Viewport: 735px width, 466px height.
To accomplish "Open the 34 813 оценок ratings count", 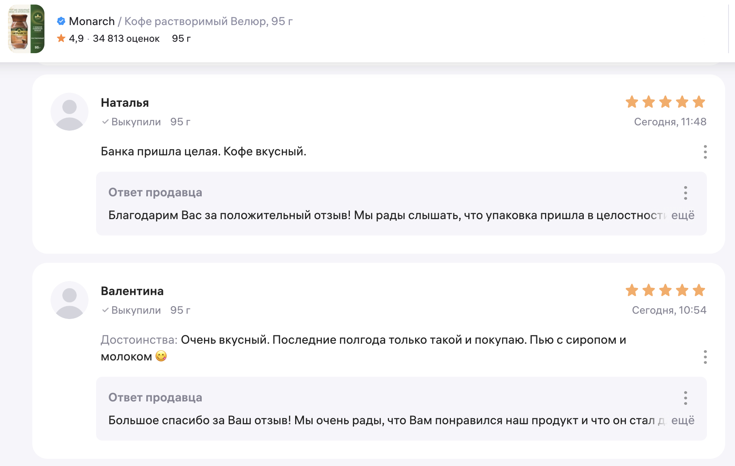I will click(x=126, y=38).
